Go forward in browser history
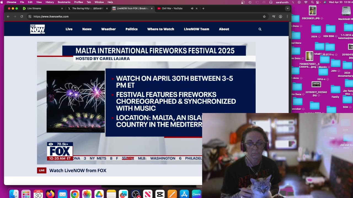The width and height of the screenshot is (353, 198). [x=15, y=16]
